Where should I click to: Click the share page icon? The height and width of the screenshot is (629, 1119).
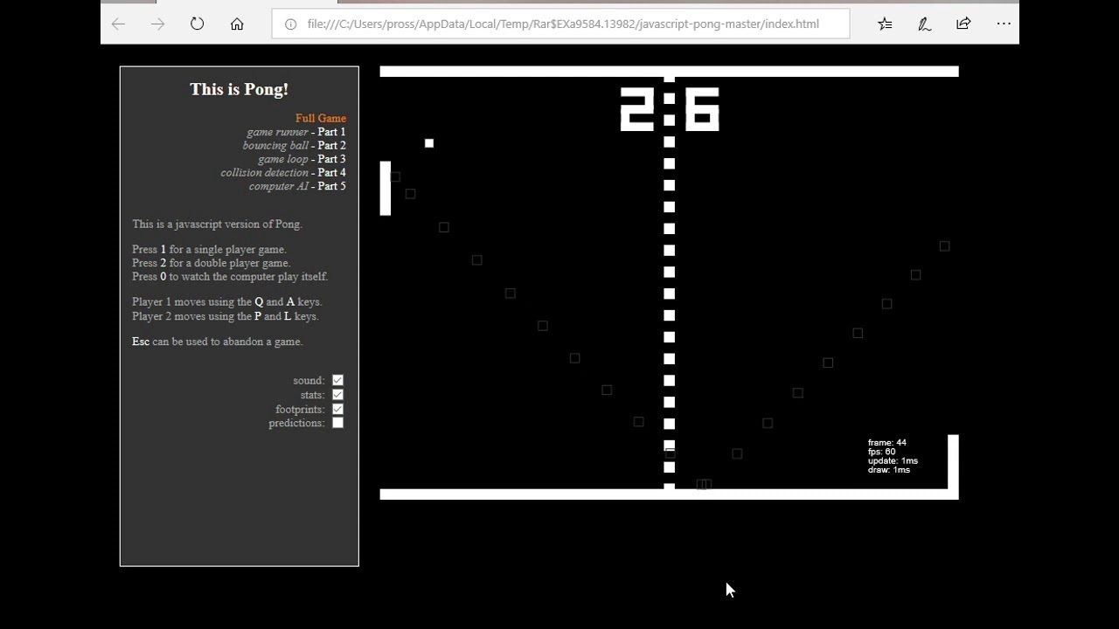963,24
